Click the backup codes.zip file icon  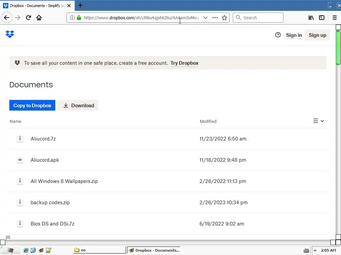20,202
